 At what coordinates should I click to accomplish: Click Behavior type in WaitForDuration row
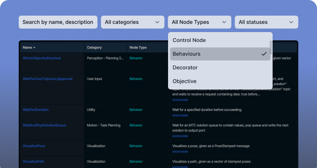[136, 110]
